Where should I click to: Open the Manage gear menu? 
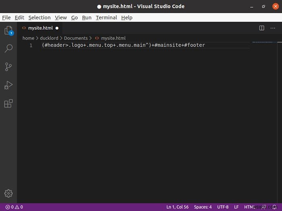click(x=8, y=193)
